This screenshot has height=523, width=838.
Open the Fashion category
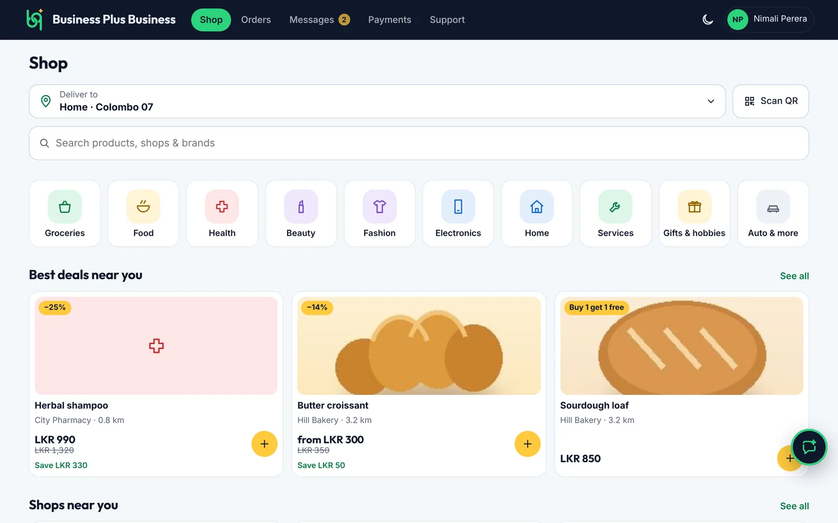pos(380,213)
